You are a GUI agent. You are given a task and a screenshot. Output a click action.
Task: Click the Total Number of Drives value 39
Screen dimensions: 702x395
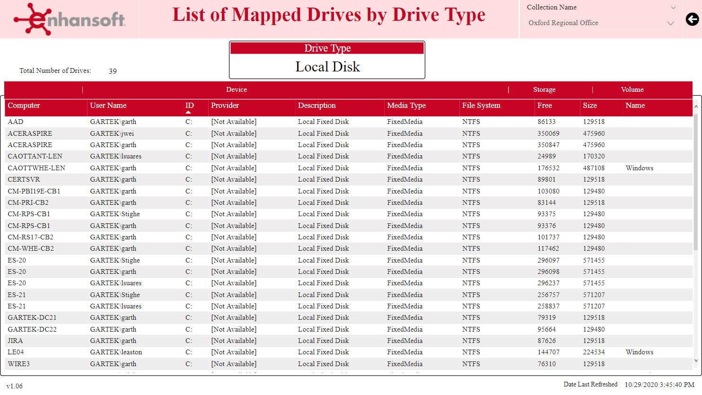click(113, 71)
